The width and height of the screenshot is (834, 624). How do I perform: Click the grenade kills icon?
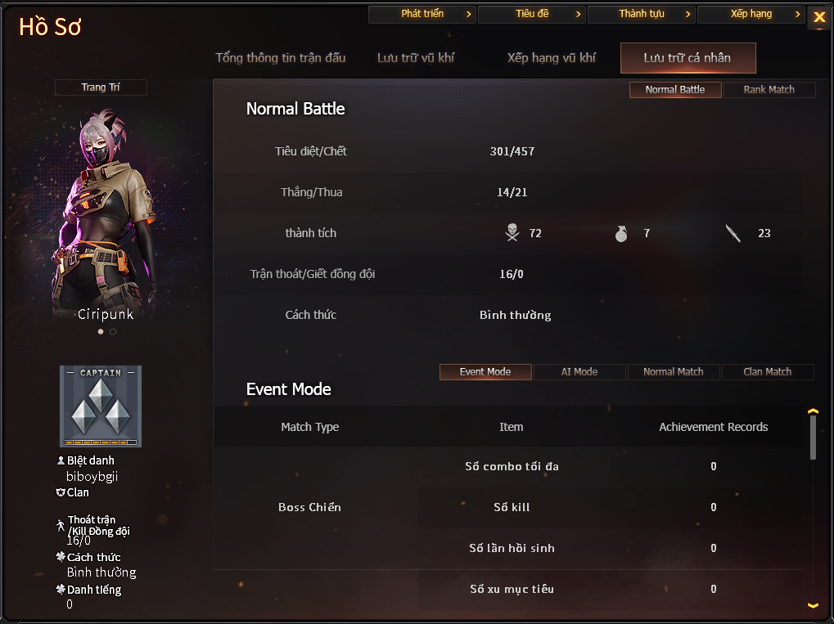point(621,233)
